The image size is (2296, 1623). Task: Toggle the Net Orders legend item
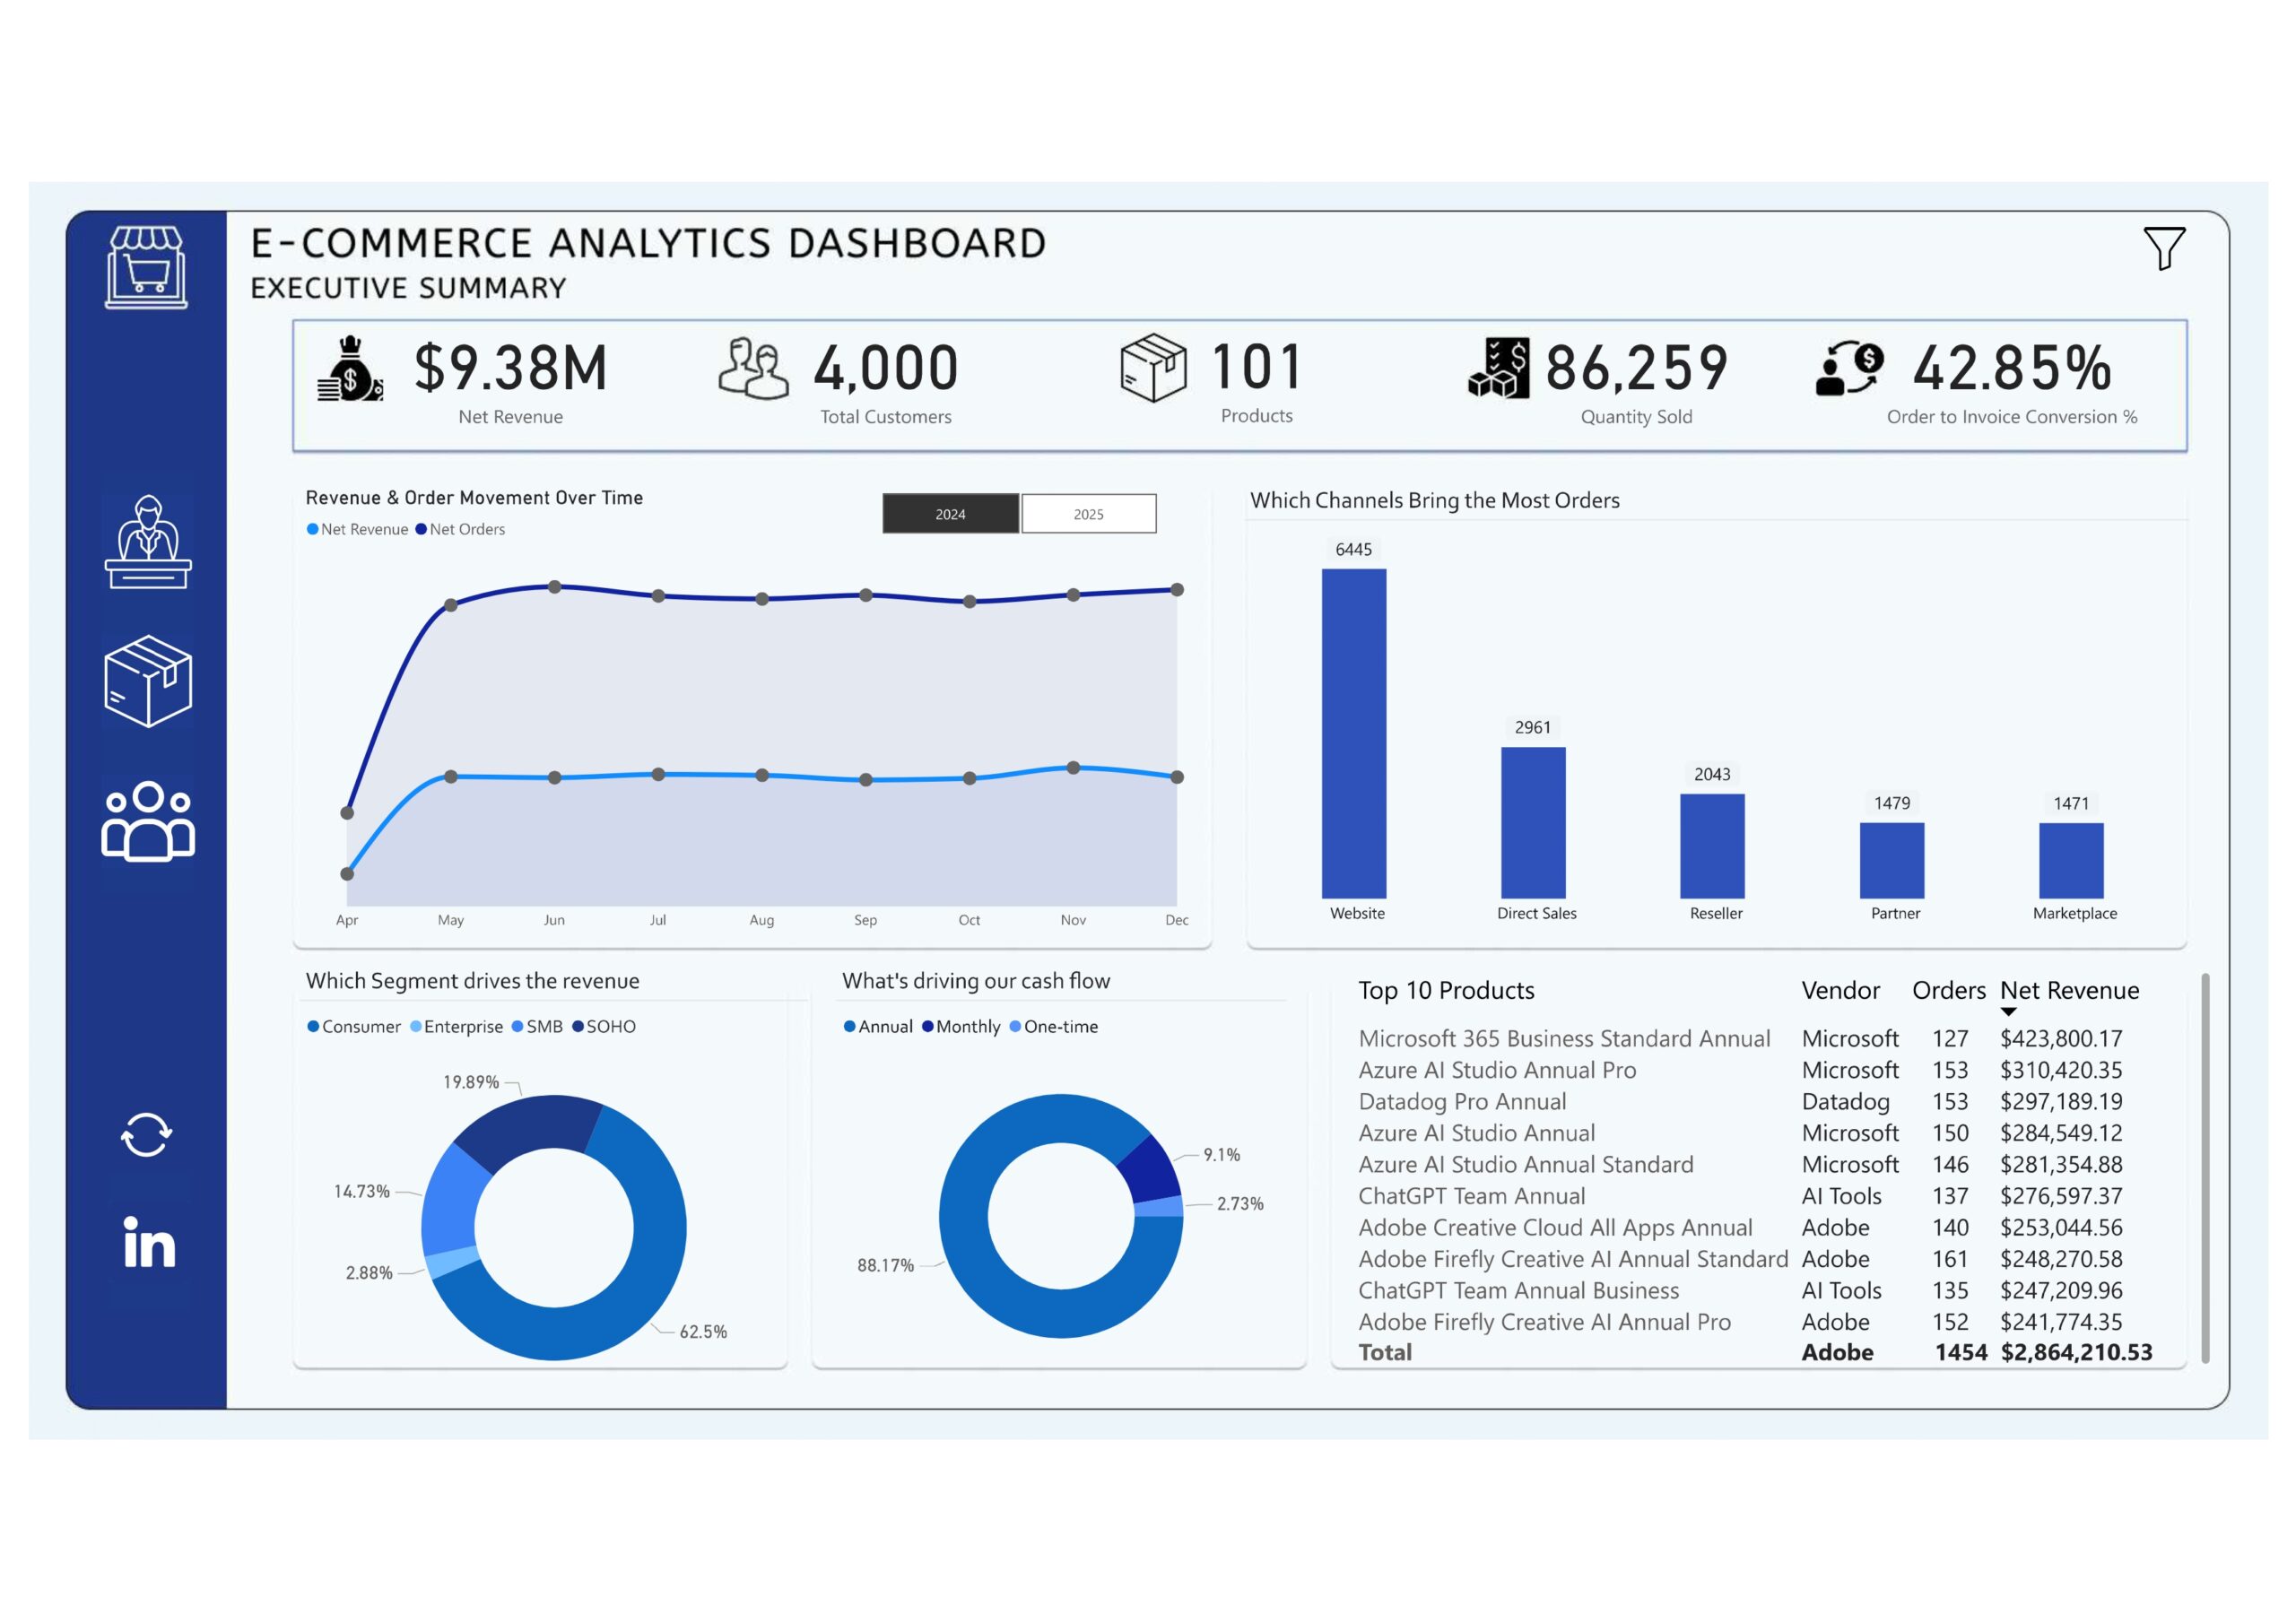click(460, 529)
